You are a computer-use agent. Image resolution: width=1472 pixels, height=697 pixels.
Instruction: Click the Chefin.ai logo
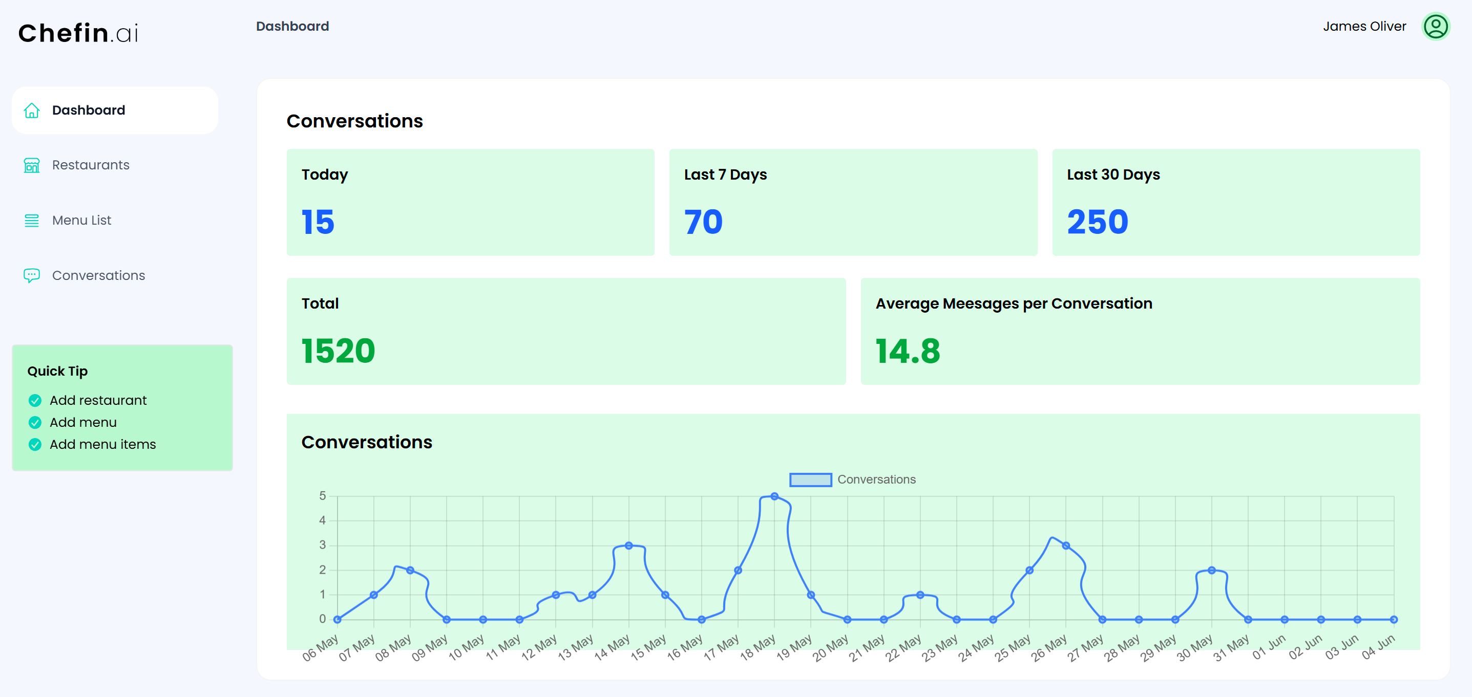point(78,33)
